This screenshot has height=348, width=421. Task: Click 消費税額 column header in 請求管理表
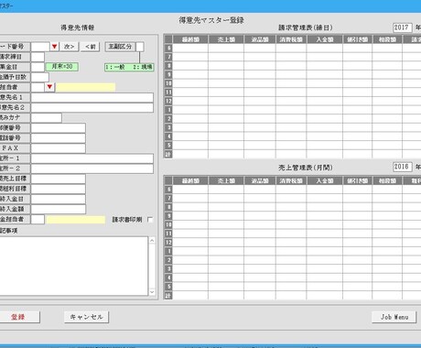pyautogui.click(x=291, y=39)
